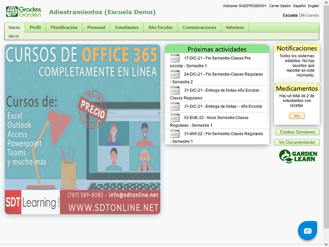
Task: Click the 24-DIC-21 Fin Semestre-Clases Regulares text
Action: point(216,78)
